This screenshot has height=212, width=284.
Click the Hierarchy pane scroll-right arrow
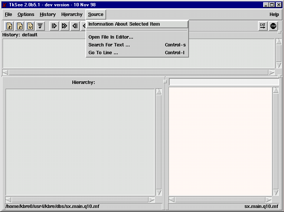[x=151, y=200]
